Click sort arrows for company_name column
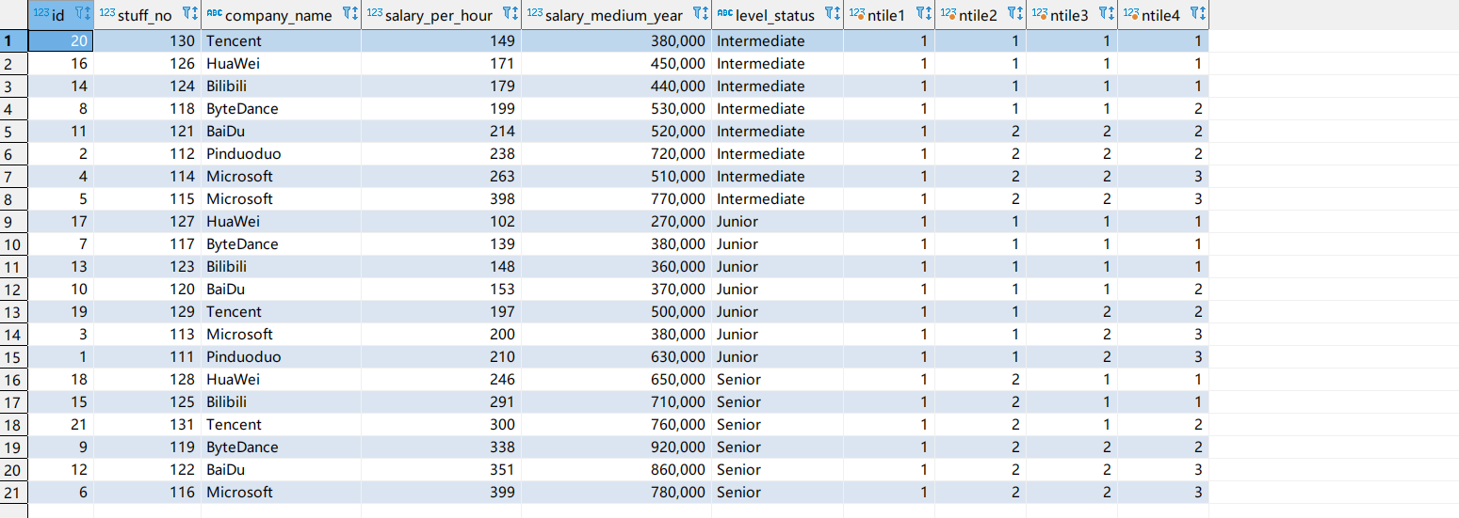 (x=355, y=14)
